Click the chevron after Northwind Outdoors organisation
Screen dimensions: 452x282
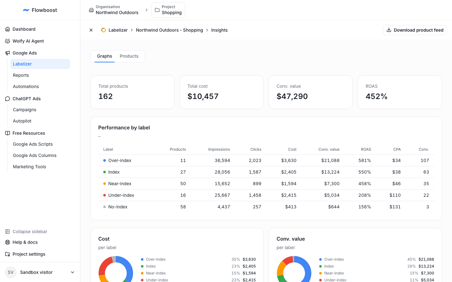pyautogui.click(x=147, y=10)
